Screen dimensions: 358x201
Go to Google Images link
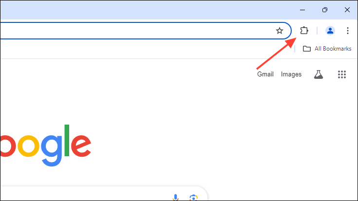click(291, 74)
